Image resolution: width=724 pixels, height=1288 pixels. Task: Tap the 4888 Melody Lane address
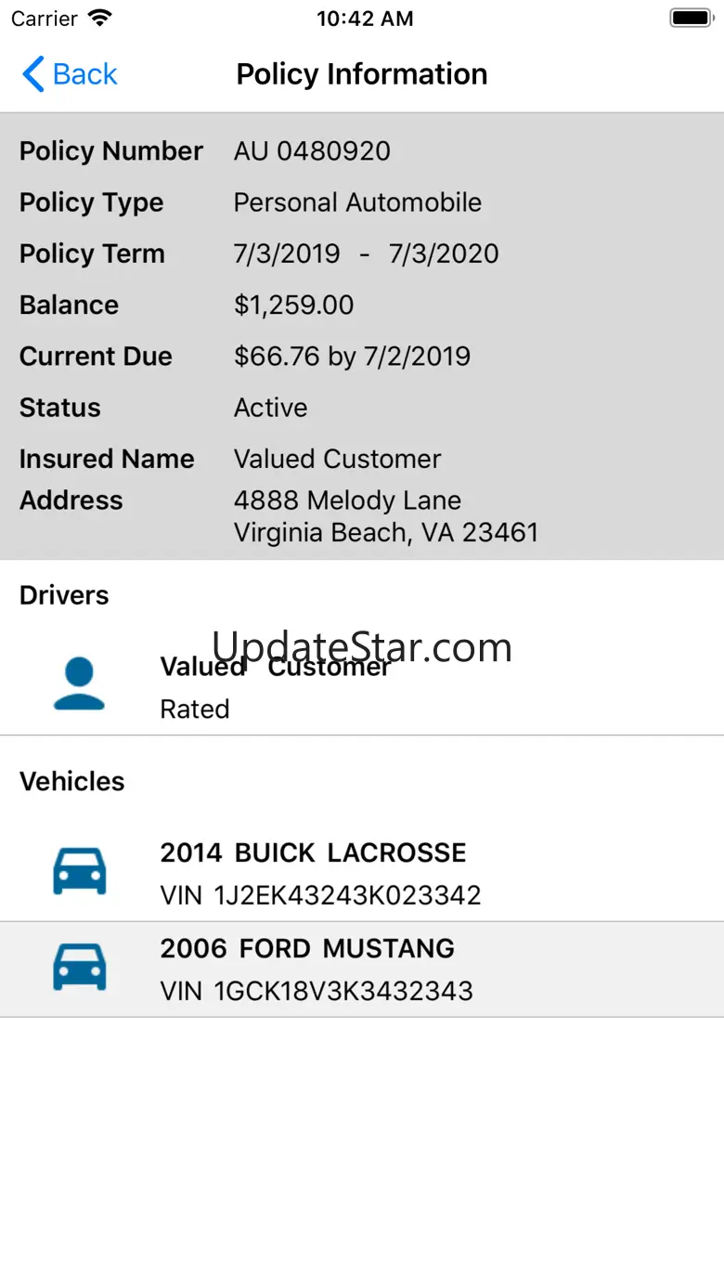(x=347, y=501)
